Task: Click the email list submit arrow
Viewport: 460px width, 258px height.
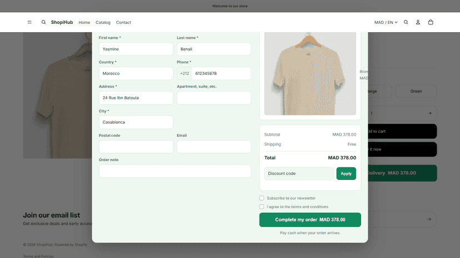Action: point(429,219)
